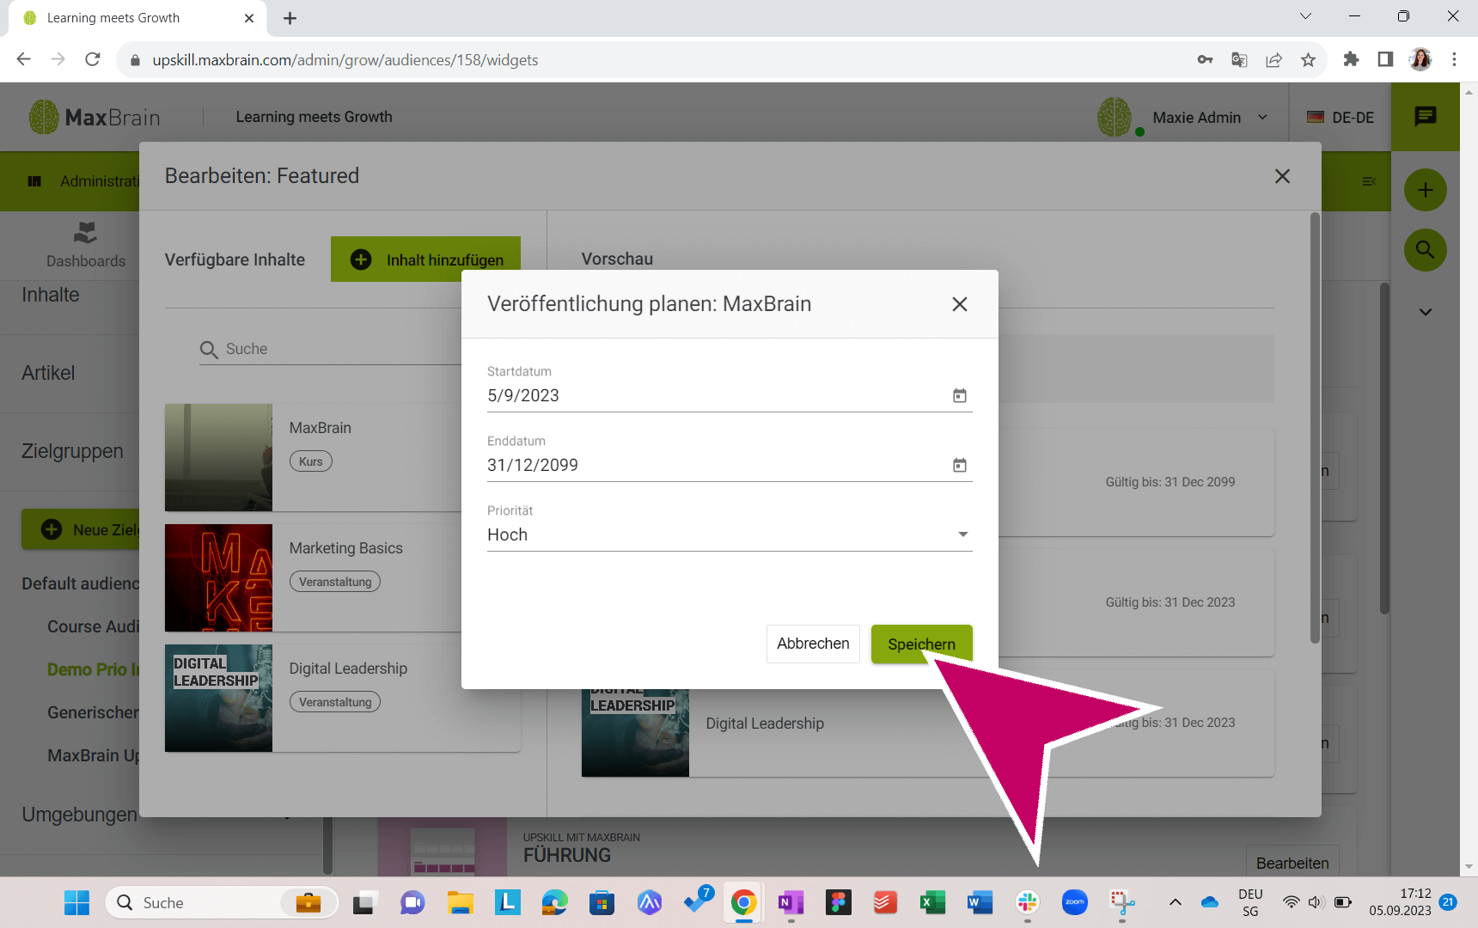Select the Marketing Basics thumbnail

tap(218, 577)
